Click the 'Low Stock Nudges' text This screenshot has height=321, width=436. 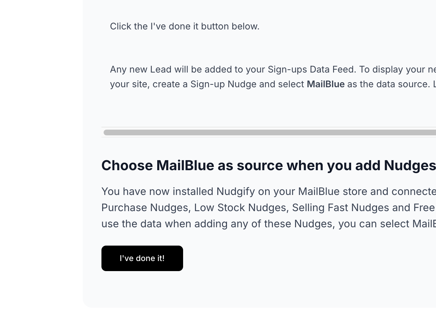tap(240, 208)
